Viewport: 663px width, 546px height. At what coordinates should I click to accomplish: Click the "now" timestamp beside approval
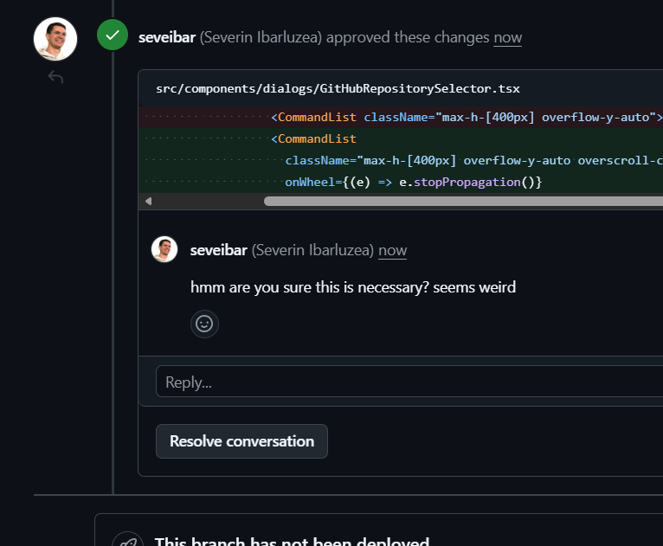[x=507, y=37]
